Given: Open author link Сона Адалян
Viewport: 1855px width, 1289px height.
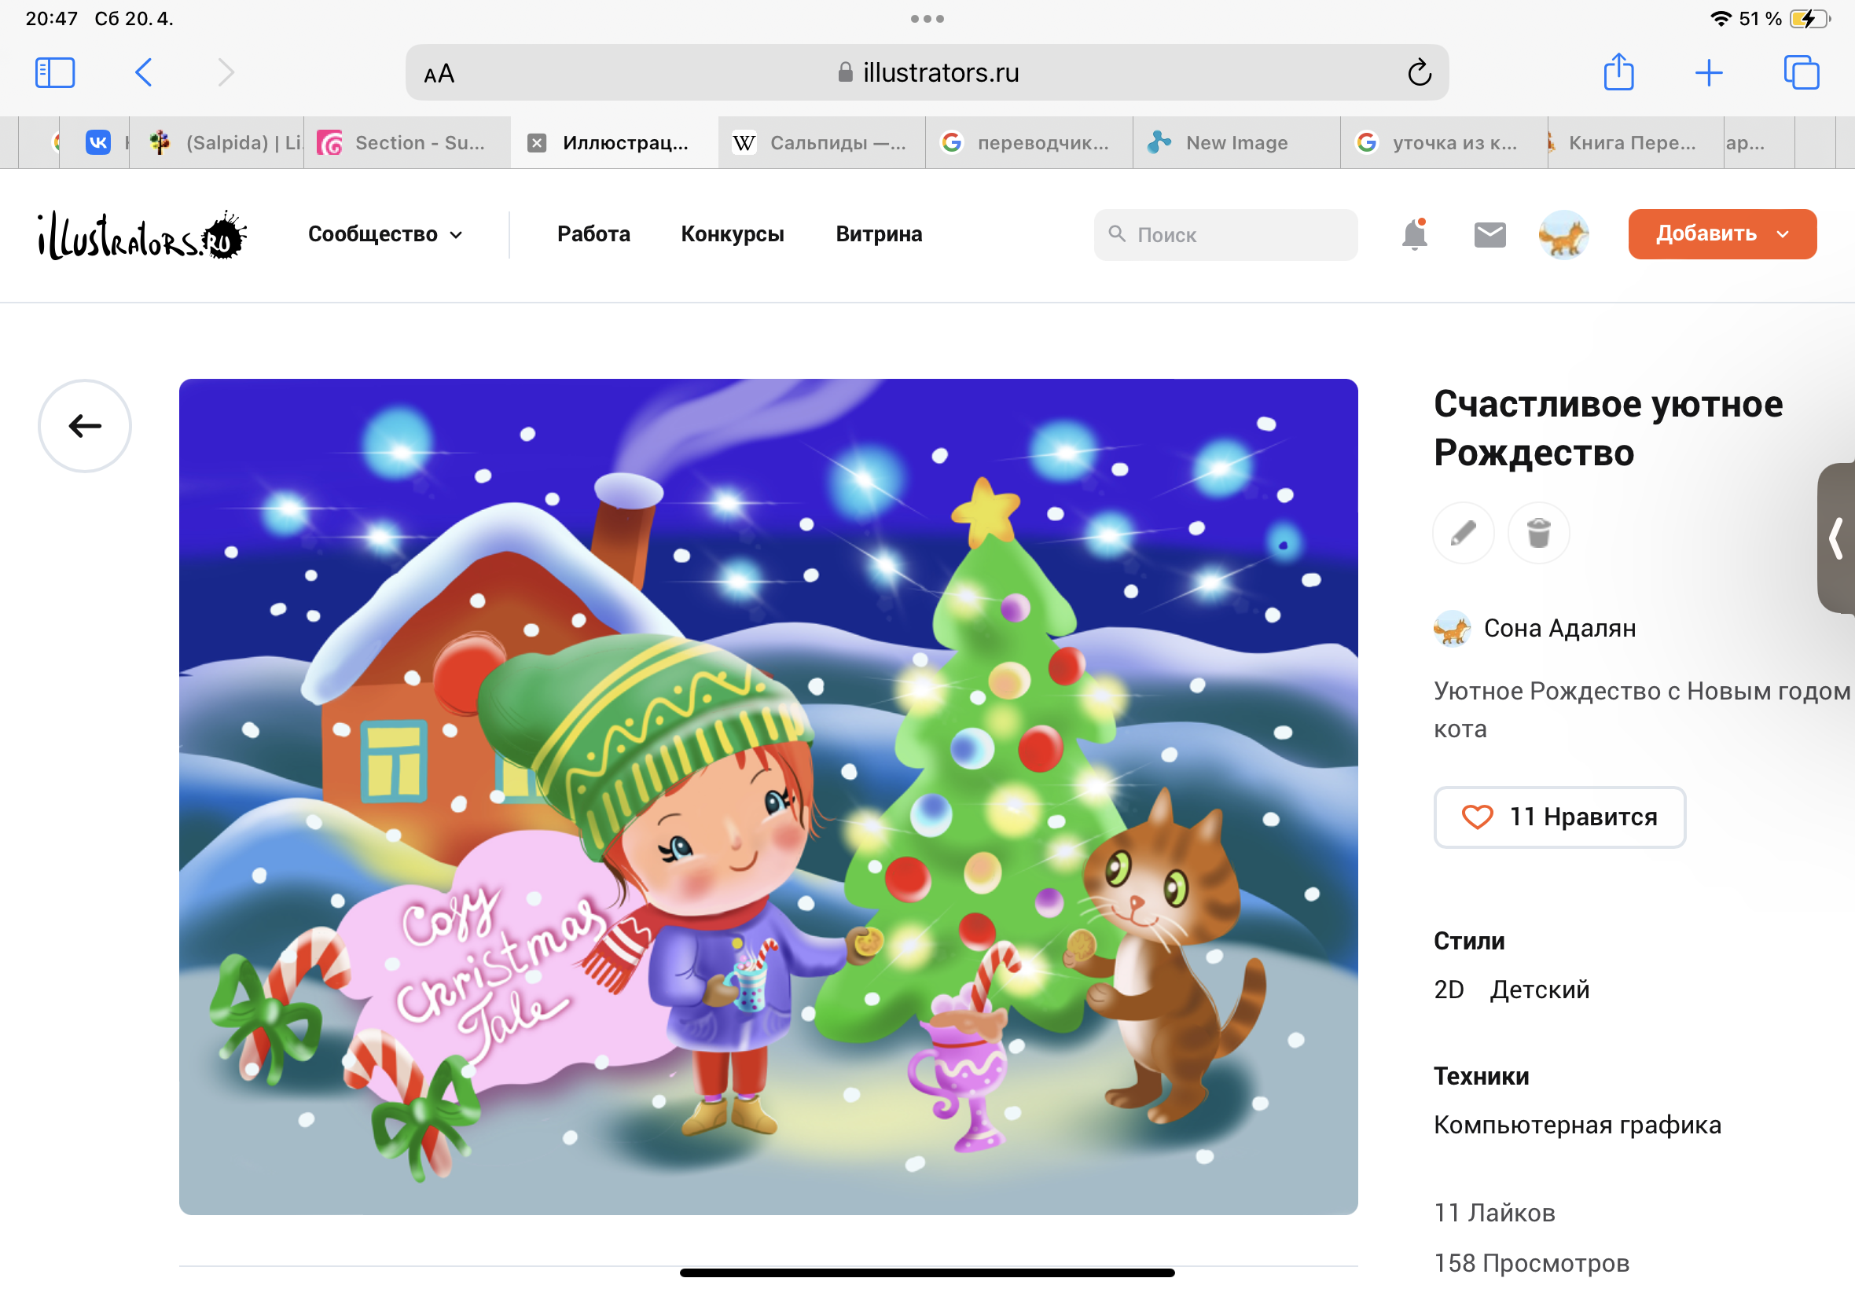Looking at the screenshot, I should coord(1559,627).
